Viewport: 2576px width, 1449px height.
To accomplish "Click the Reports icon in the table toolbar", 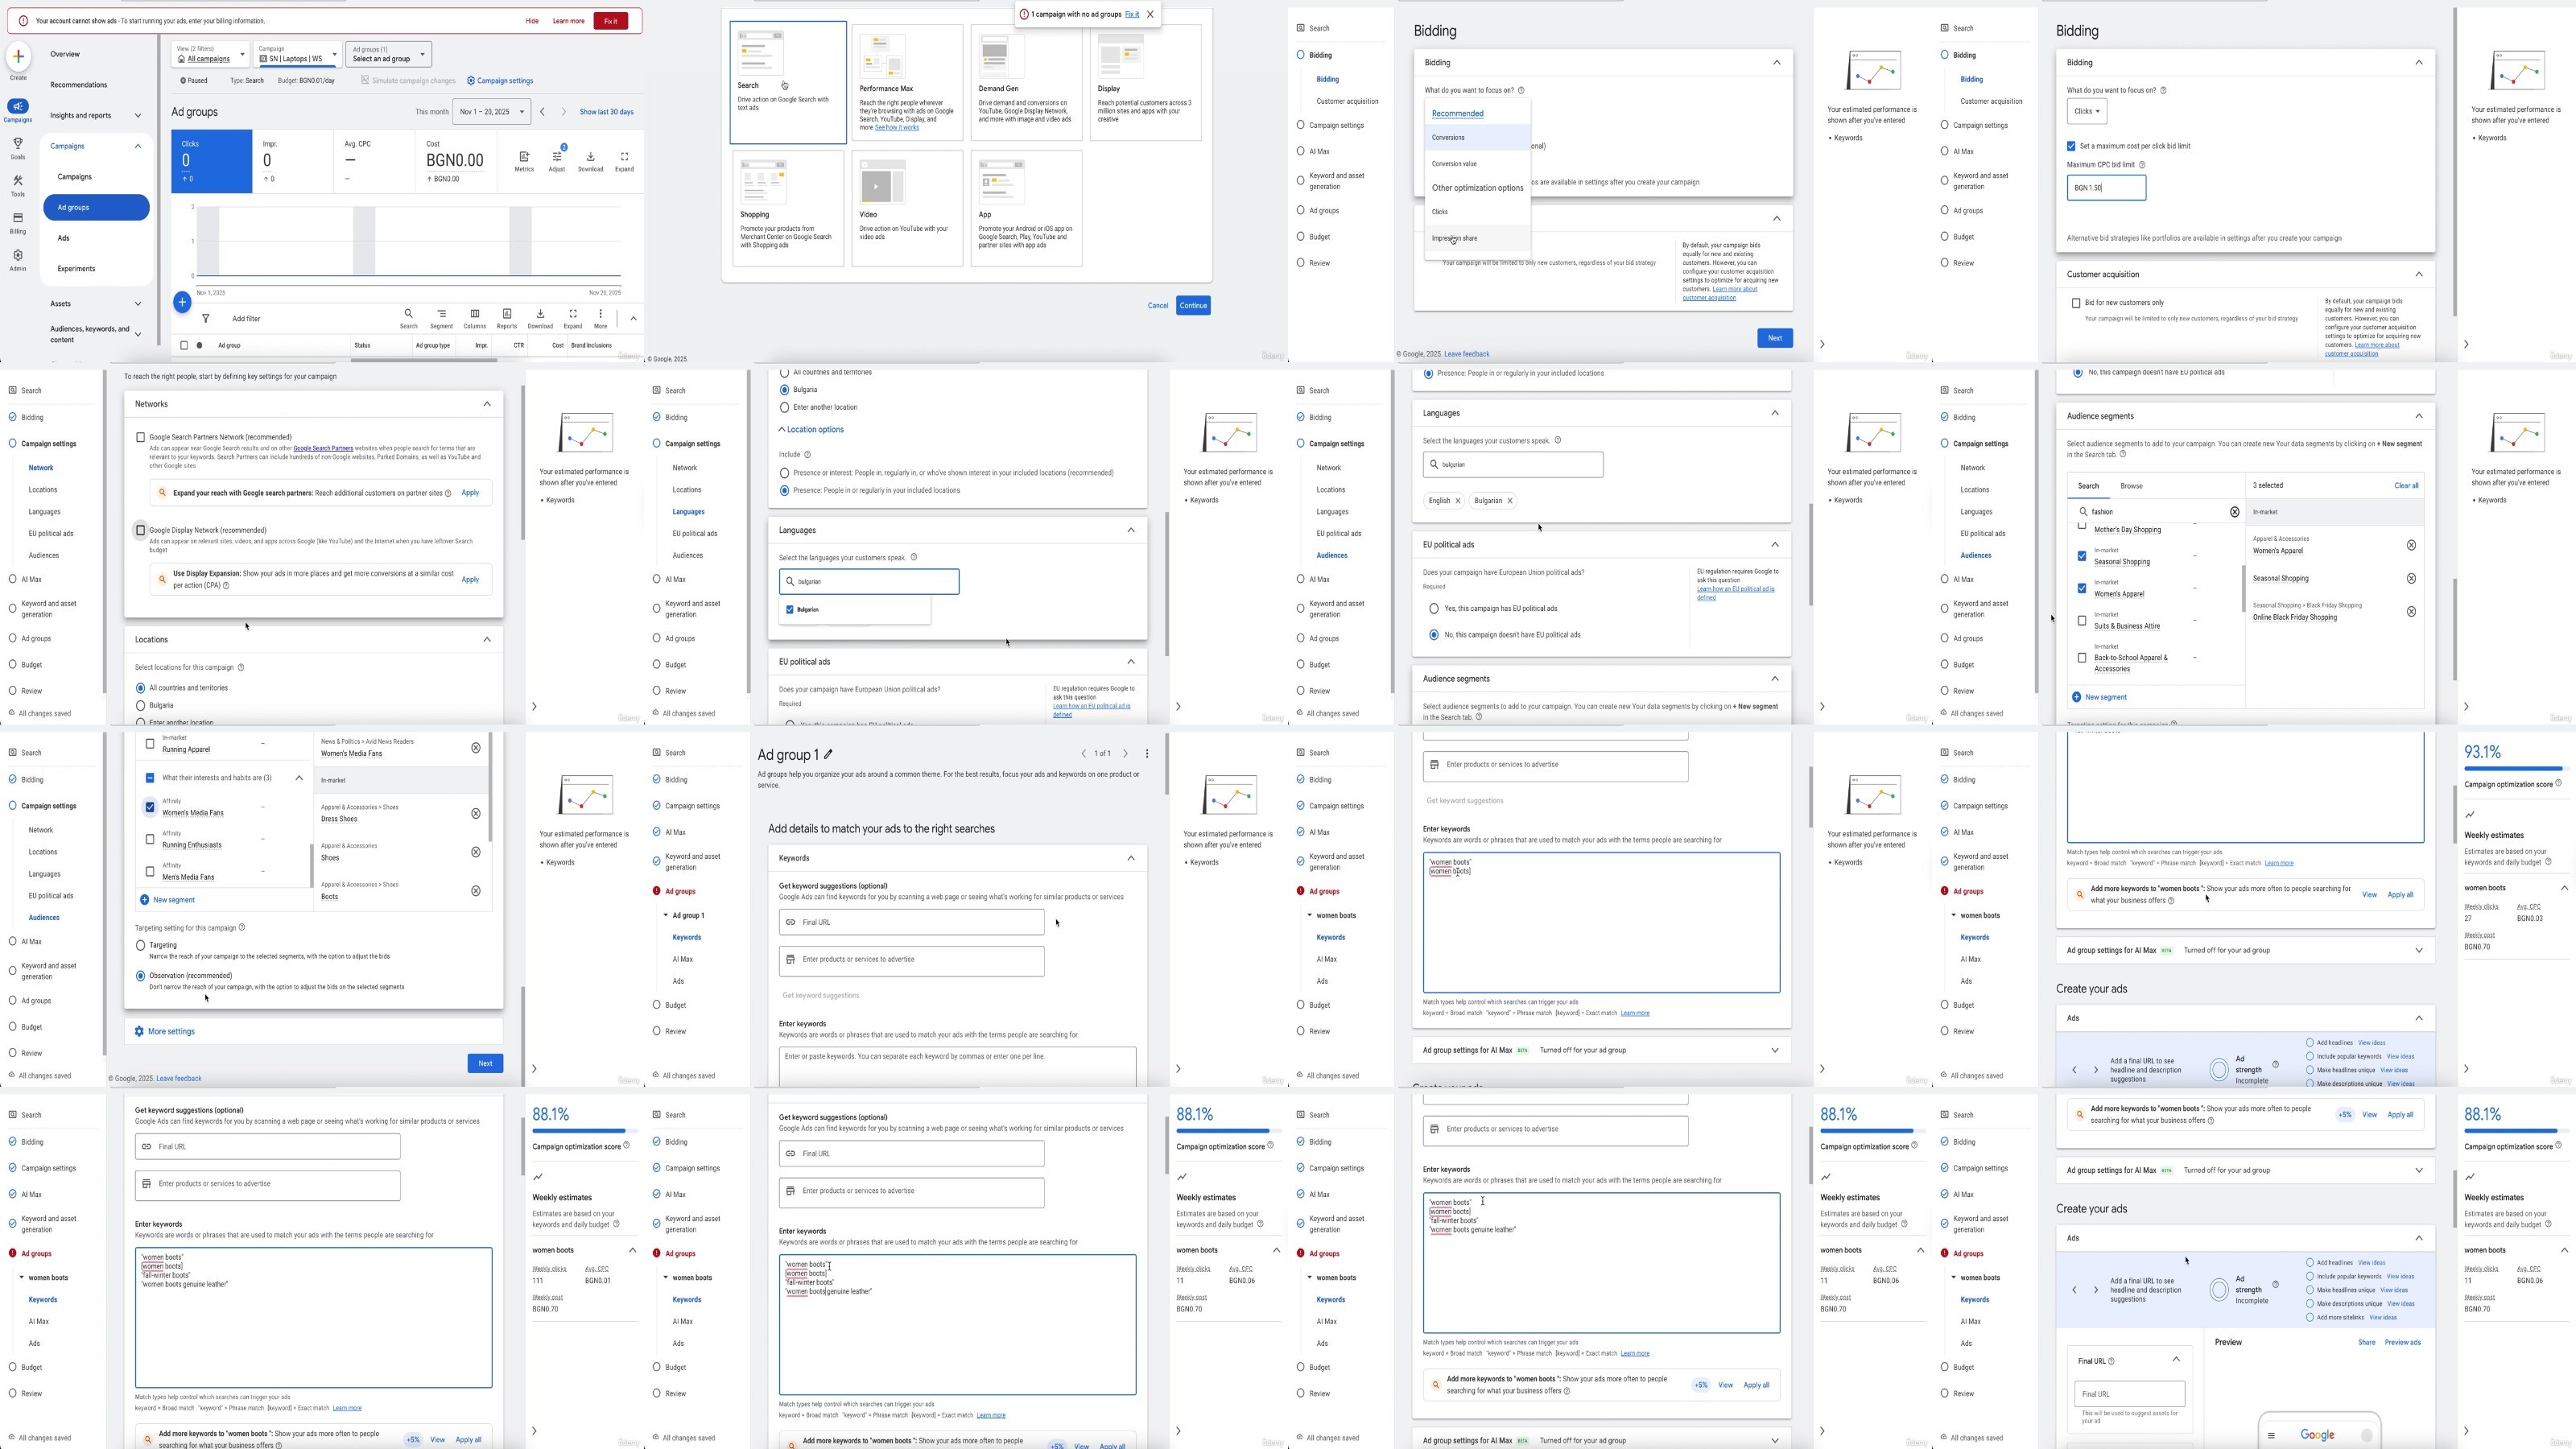I will 507,314.
